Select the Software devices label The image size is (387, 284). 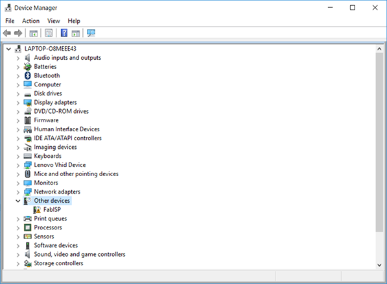[56, 245]
